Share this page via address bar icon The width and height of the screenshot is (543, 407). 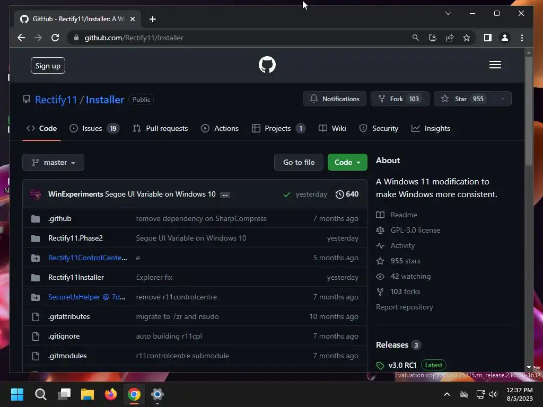[x=450, y=38]
